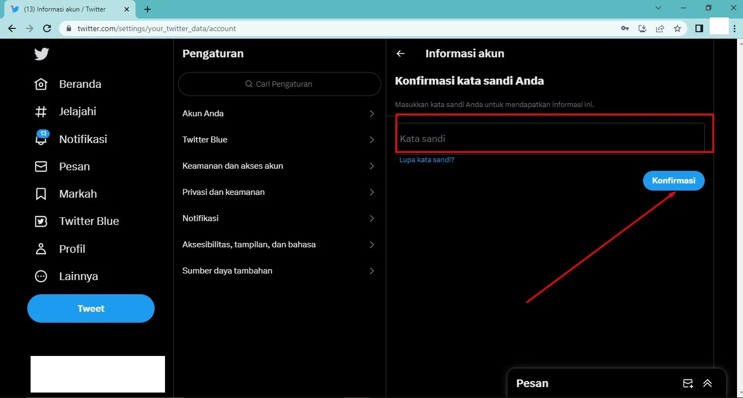Click the browser address bar URL

157,28
